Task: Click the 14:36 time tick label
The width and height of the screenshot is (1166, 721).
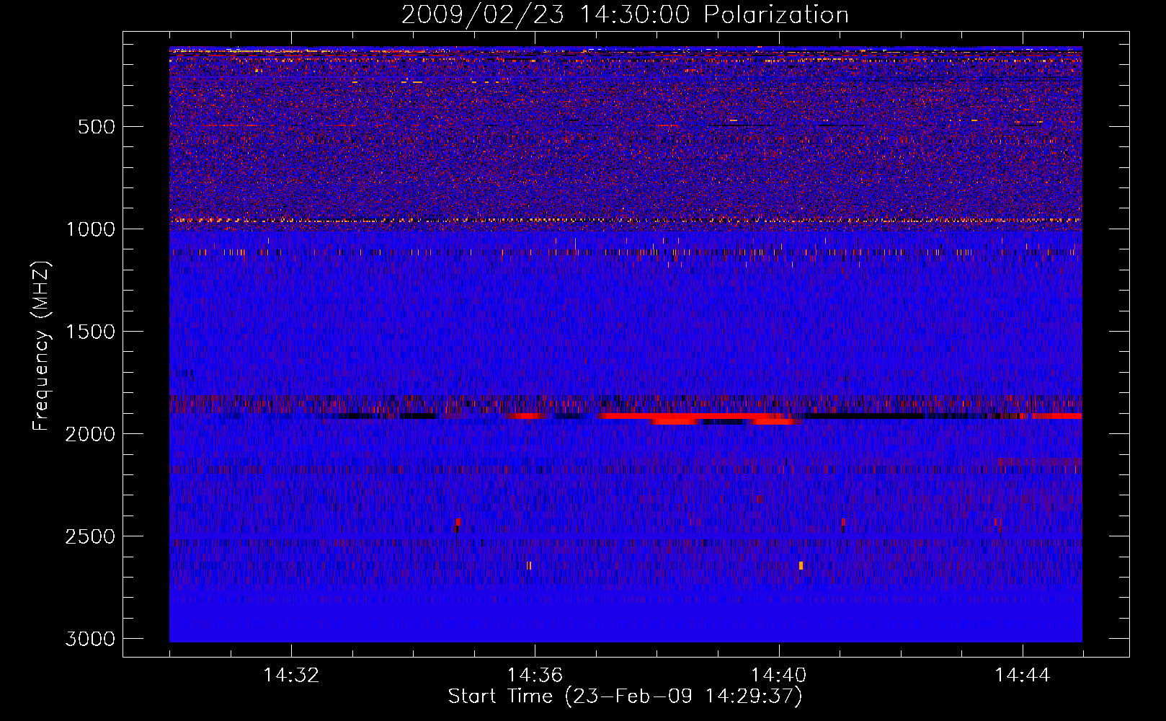Action: pos(535,676)
